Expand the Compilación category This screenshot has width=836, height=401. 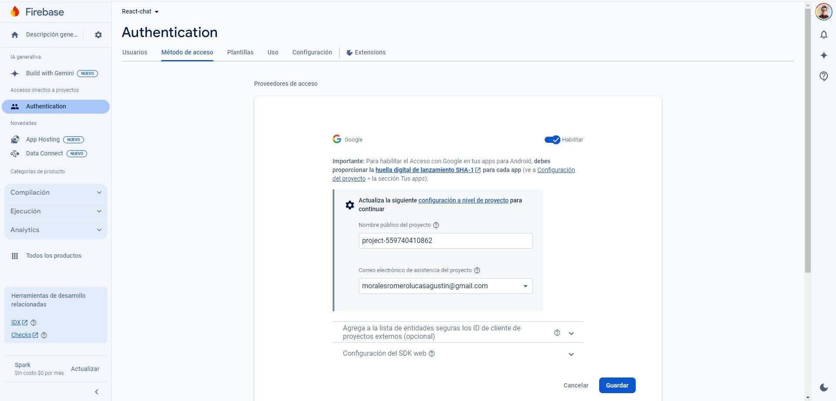click(x=56, y=192)
